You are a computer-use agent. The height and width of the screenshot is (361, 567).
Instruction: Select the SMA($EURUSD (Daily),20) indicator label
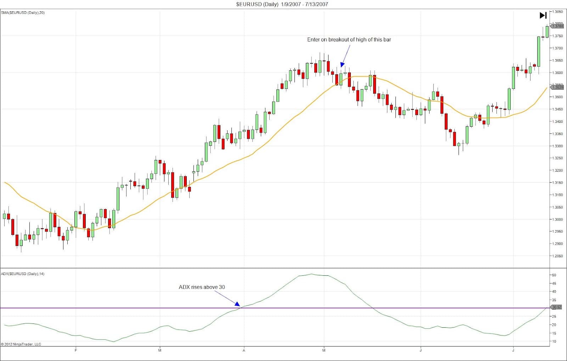[23, 13]
